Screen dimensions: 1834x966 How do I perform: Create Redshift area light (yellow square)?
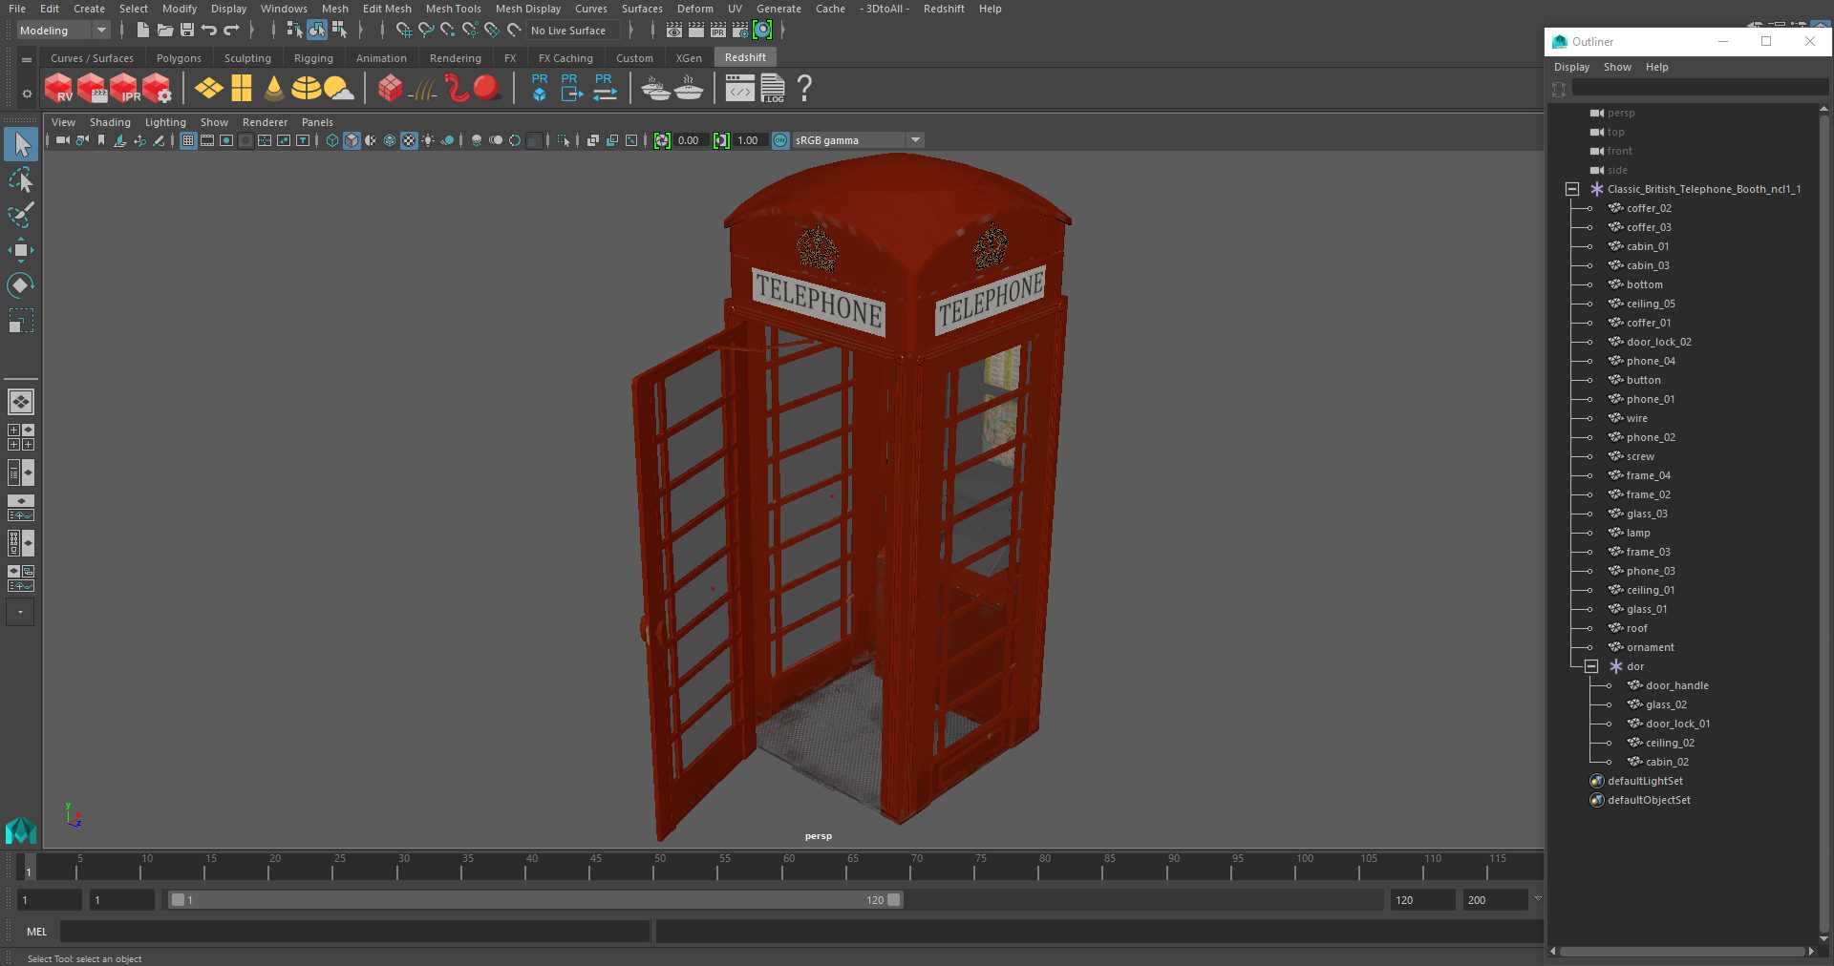(x=208, y=89)
